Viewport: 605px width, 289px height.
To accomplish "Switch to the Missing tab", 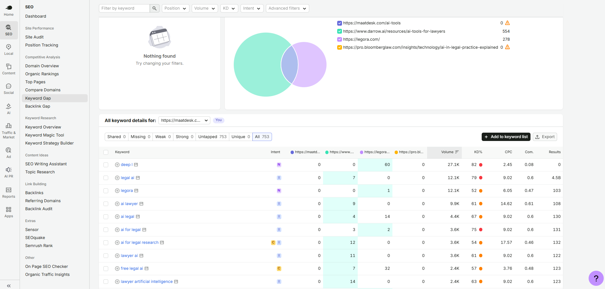I will pos(140,137).
